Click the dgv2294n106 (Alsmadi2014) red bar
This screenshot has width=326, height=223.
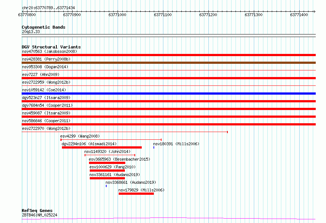[x=102, y=147]
